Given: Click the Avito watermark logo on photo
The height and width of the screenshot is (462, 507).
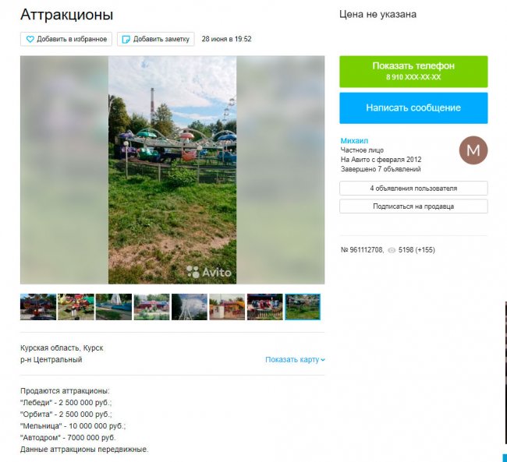Looking at the screenshot, I should (209, 273).
